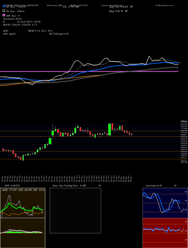The width and height of the screenshot is (188, 248).
Task: Click the blue 20 Day legend swatch
Action: coord(4,6)
